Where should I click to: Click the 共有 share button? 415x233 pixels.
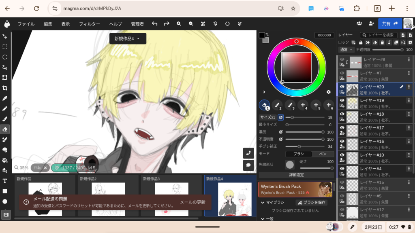point(390,24)
